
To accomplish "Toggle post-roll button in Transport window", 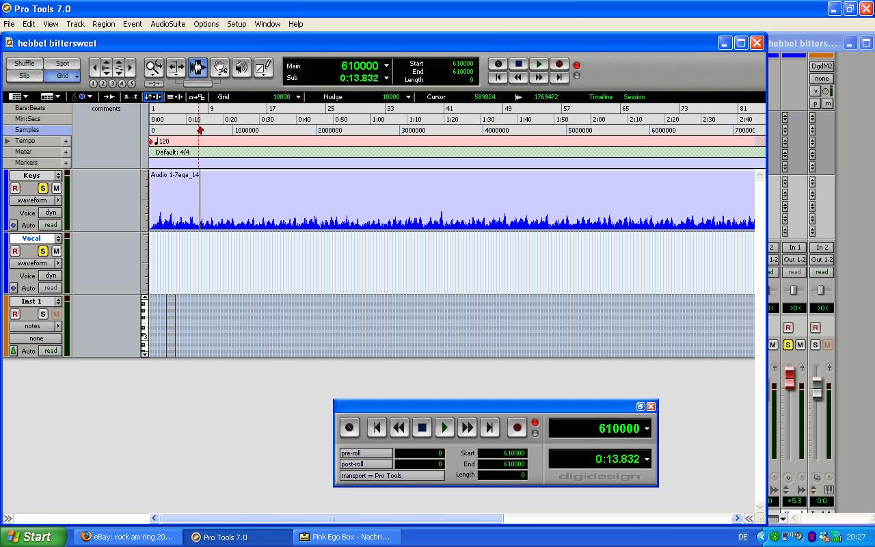I will [x=366, y=464].
